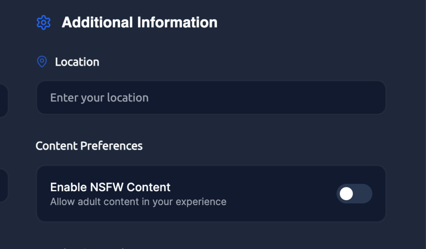Click the Location label text
This screenshot has height=249, width=426.
click(x=77, y=62)
